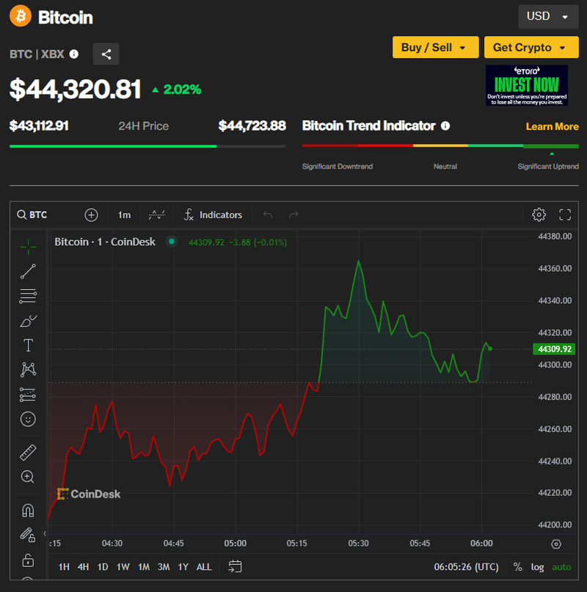
Task: Open the USD currency dropdown
Action: click(547, 16)
